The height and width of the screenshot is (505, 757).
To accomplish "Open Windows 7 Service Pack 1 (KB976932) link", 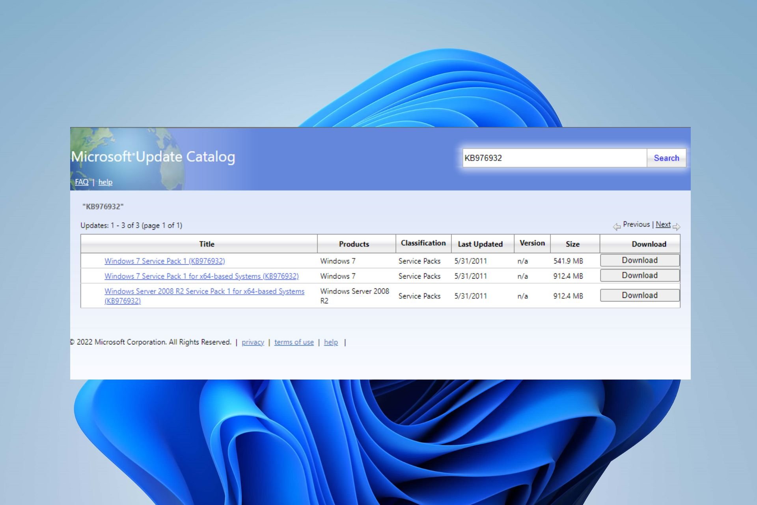I will click(x=165, y=261).
